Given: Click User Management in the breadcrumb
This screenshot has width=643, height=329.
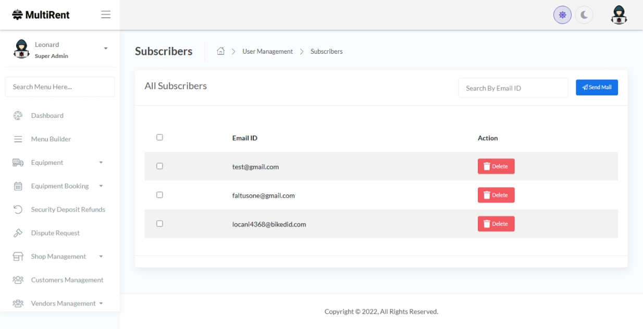Looking at the screenshot, I should point(267,52).
